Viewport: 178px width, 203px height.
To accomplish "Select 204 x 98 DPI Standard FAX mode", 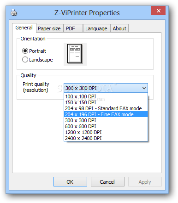I will click(x=106, y=108).
